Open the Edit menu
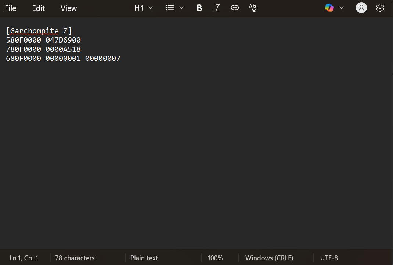This screenshot has width=393, height=265. click(x=38, y=8)
